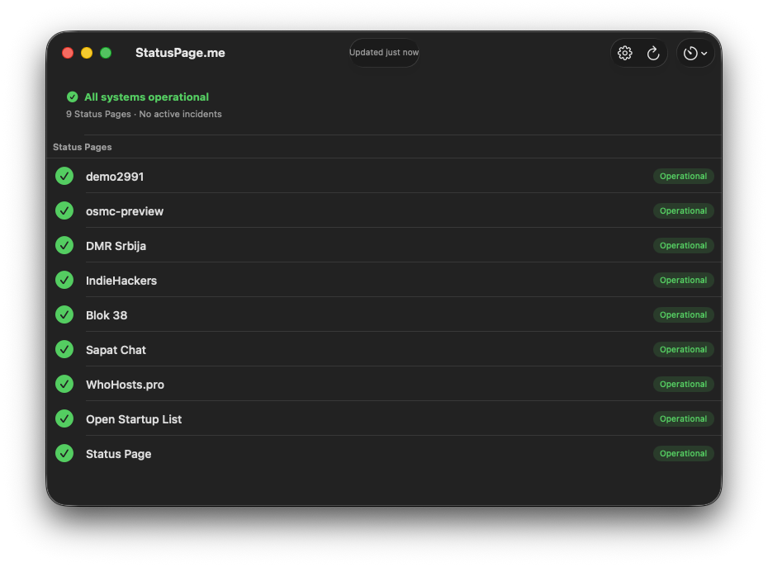
Task: Open the WhoHosts.pro entry
Action: [x=384, y=385]
